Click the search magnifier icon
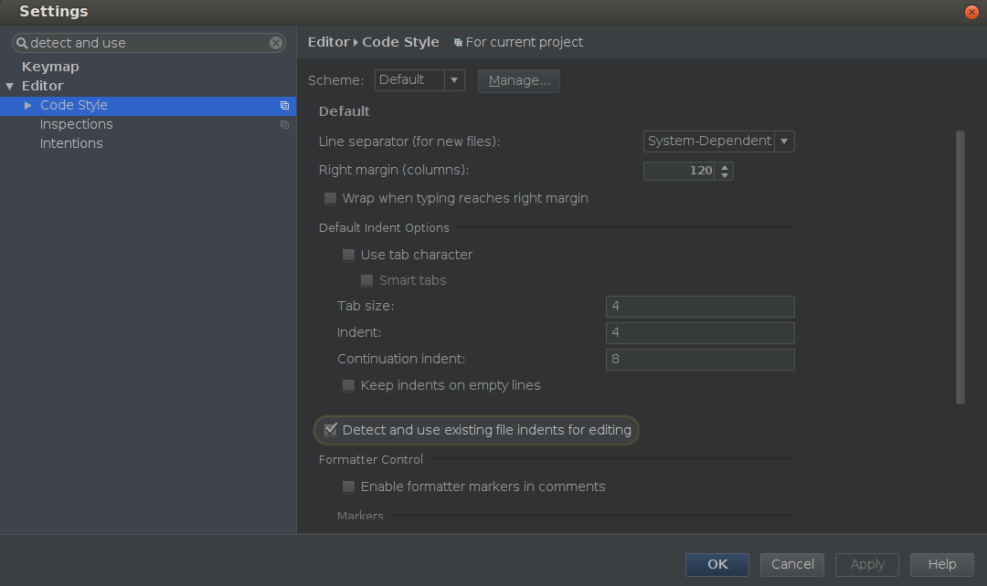Viewport: 987px width, 586px height. (x=21, y=43)
